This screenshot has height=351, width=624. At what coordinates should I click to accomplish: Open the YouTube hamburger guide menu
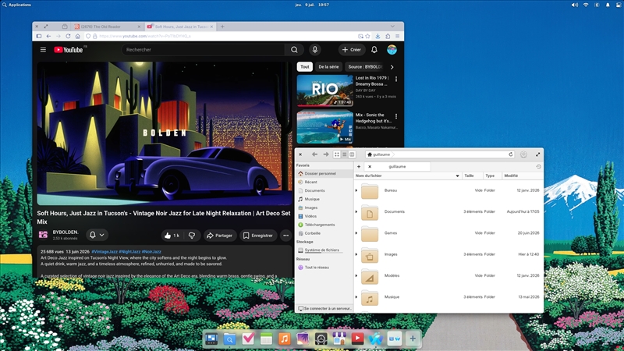43,50
